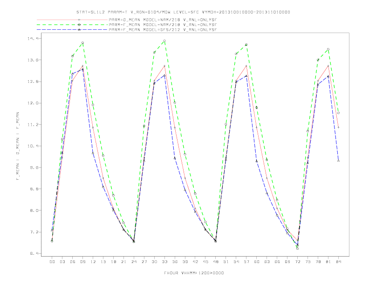Click green circle peak marker at hour 81

[x=328, y=49]
